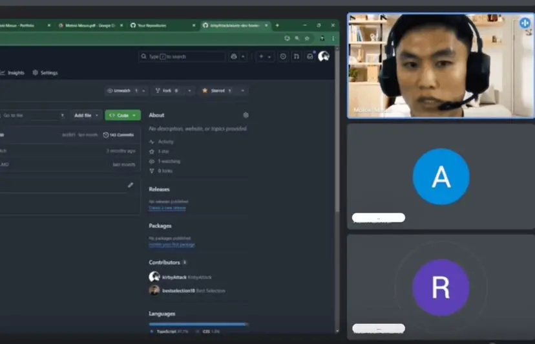Viewport: 535px width, 344px height.
Task: Open the plus create-new menu icon
Action: (261, 57)
